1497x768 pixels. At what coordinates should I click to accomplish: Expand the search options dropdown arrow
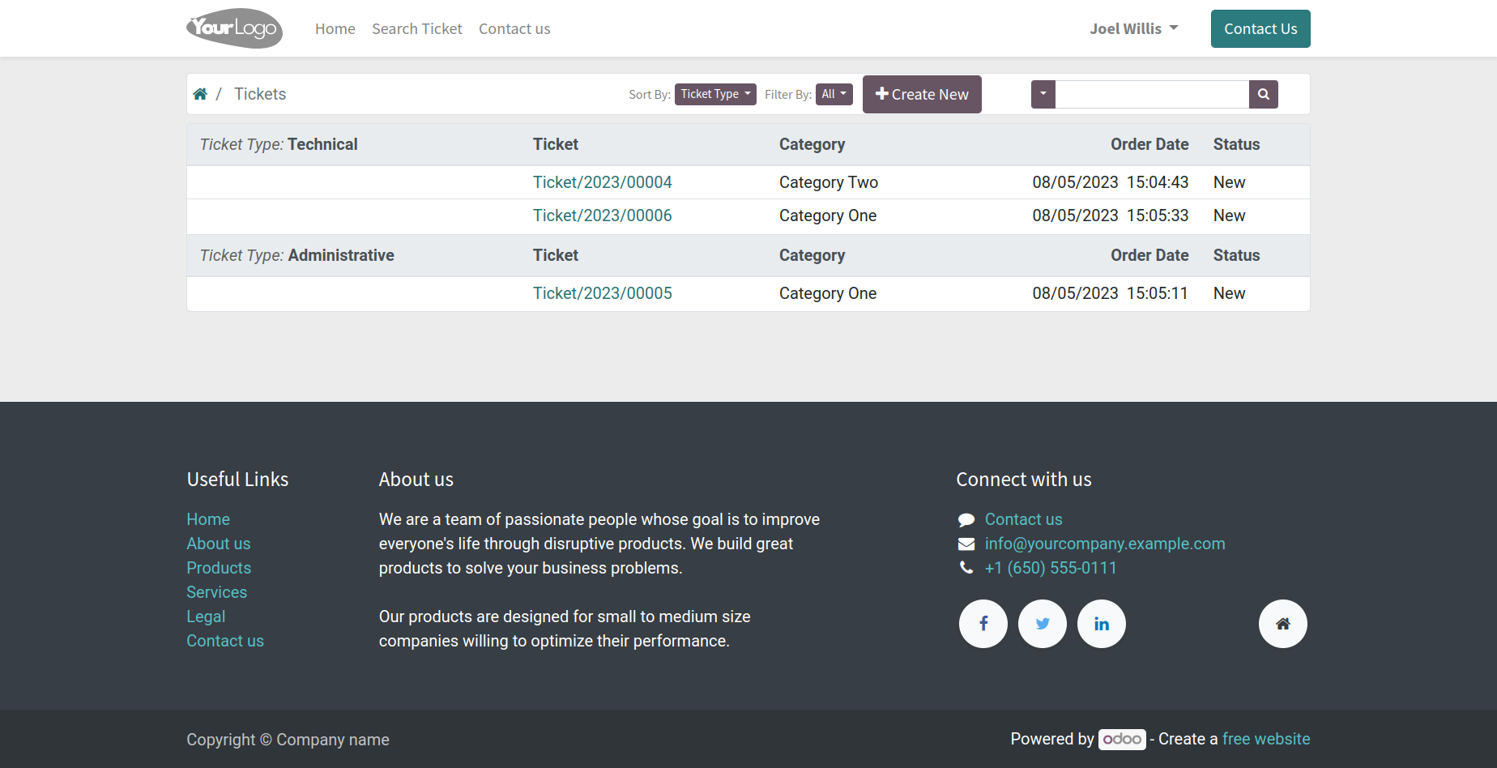(x=1043, y=94)
